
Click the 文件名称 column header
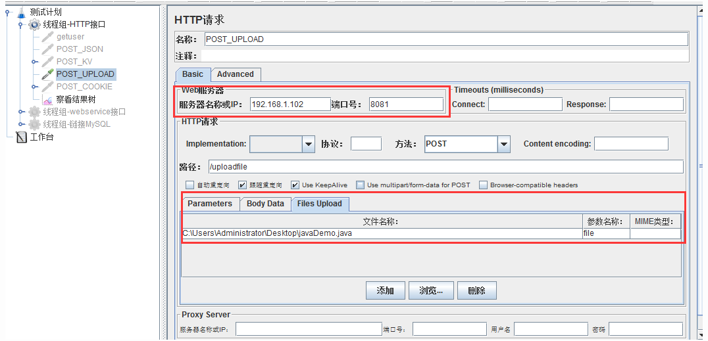(382, 221)
